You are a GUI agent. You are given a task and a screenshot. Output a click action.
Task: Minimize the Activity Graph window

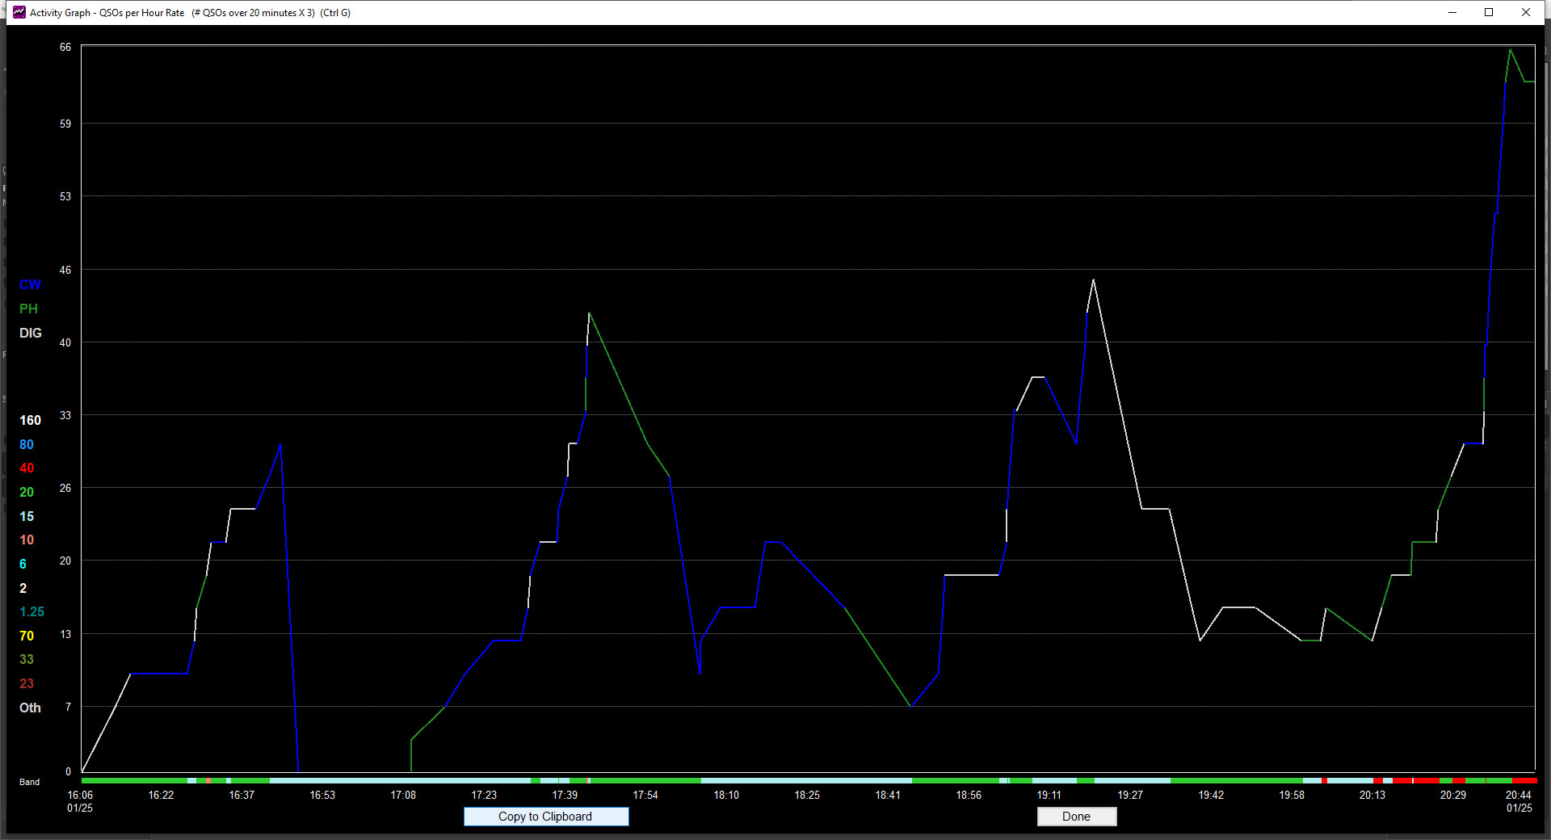click(x=1452, y=12)
